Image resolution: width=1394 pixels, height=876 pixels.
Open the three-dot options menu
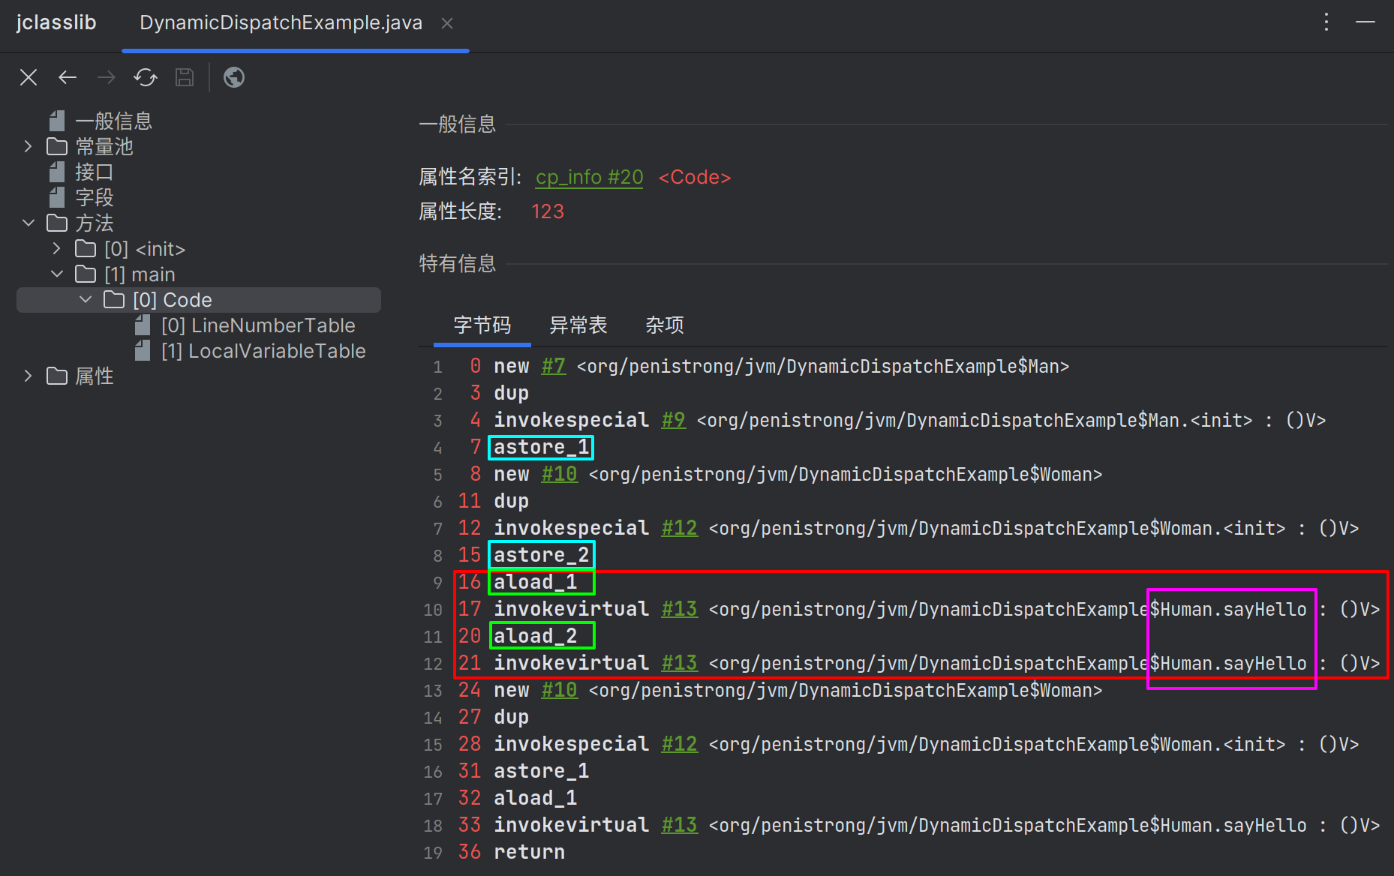coord(1326,22)
